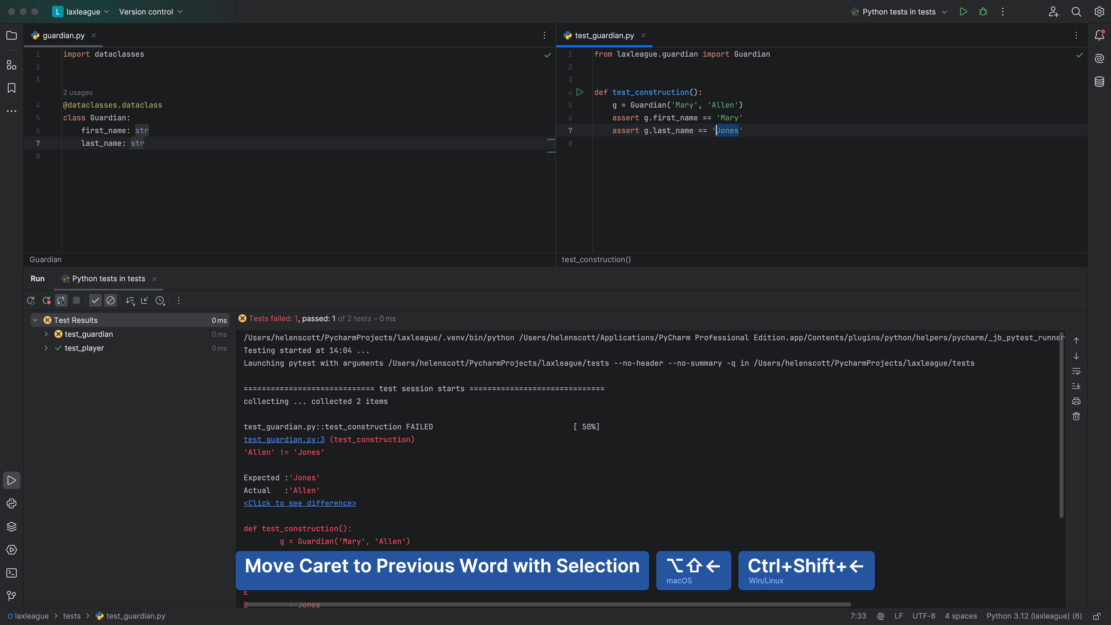Rerun the failed tests
Screen dimensions: 1111x625
[46, 301]
